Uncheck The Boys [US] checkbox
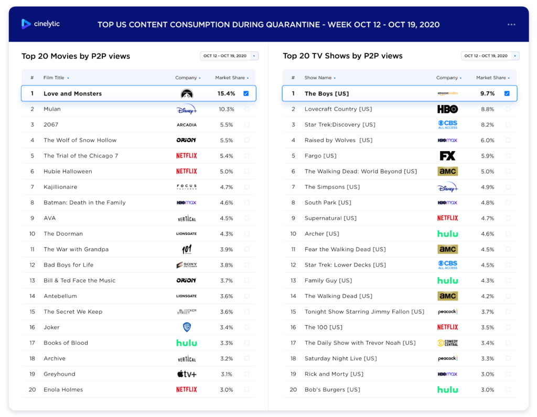The height and width of the screenshot is (417, 537). coord(507,93)
